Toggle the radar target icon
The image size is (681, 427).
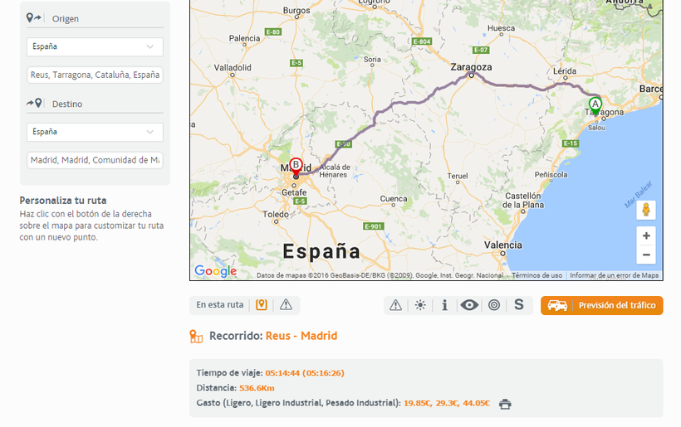point(494,305)
